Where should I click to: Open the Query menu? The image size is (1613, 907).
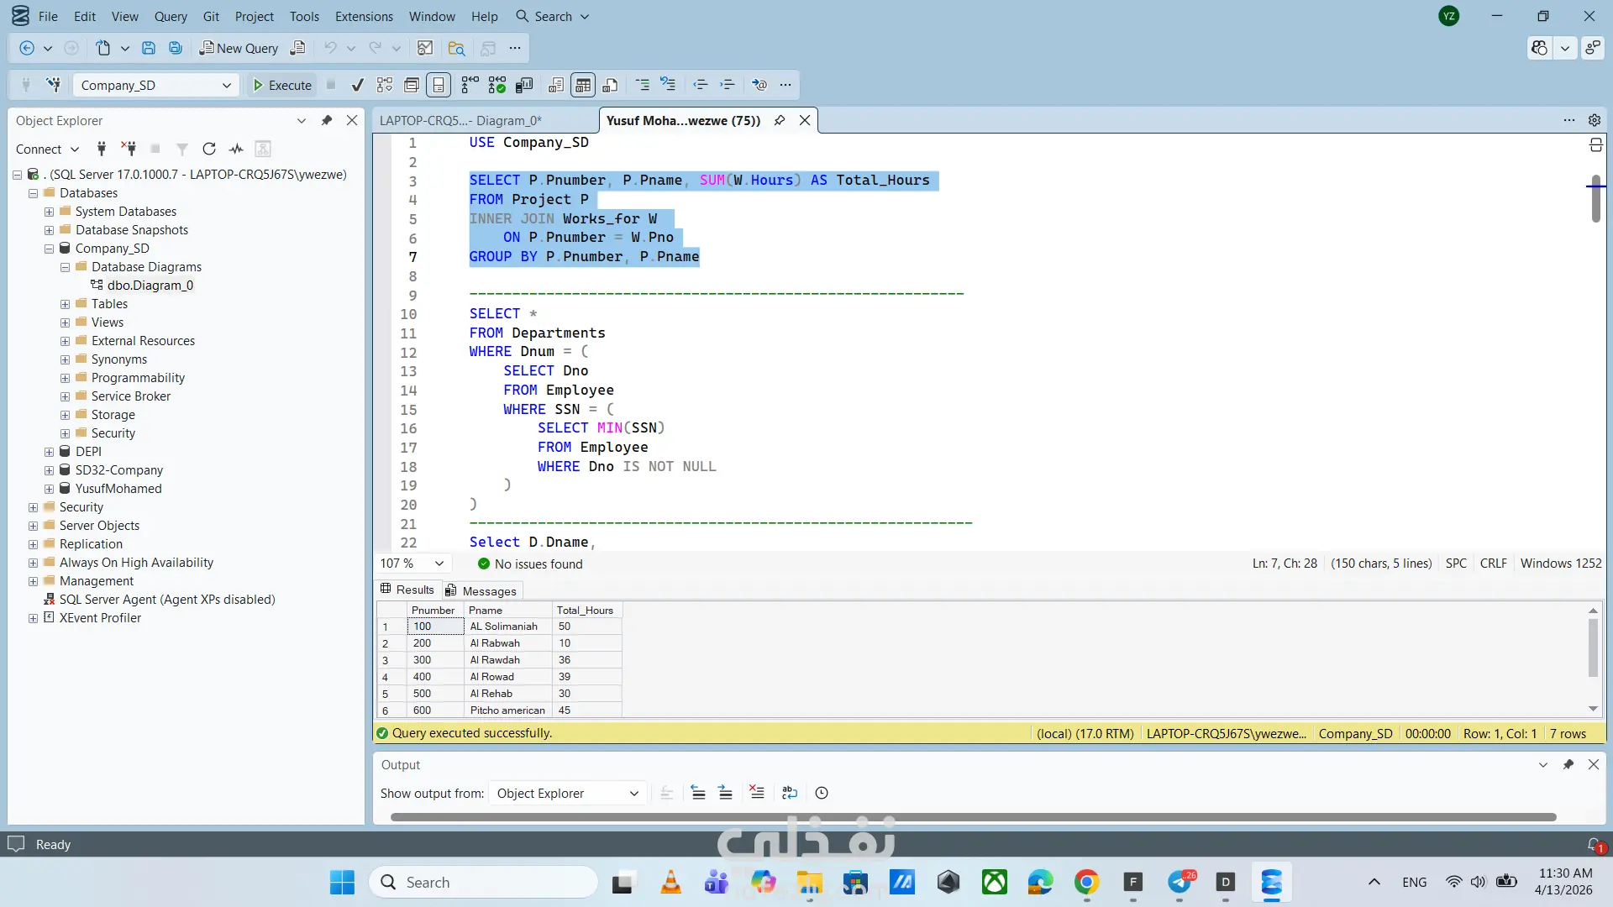[x=171, y=16]
